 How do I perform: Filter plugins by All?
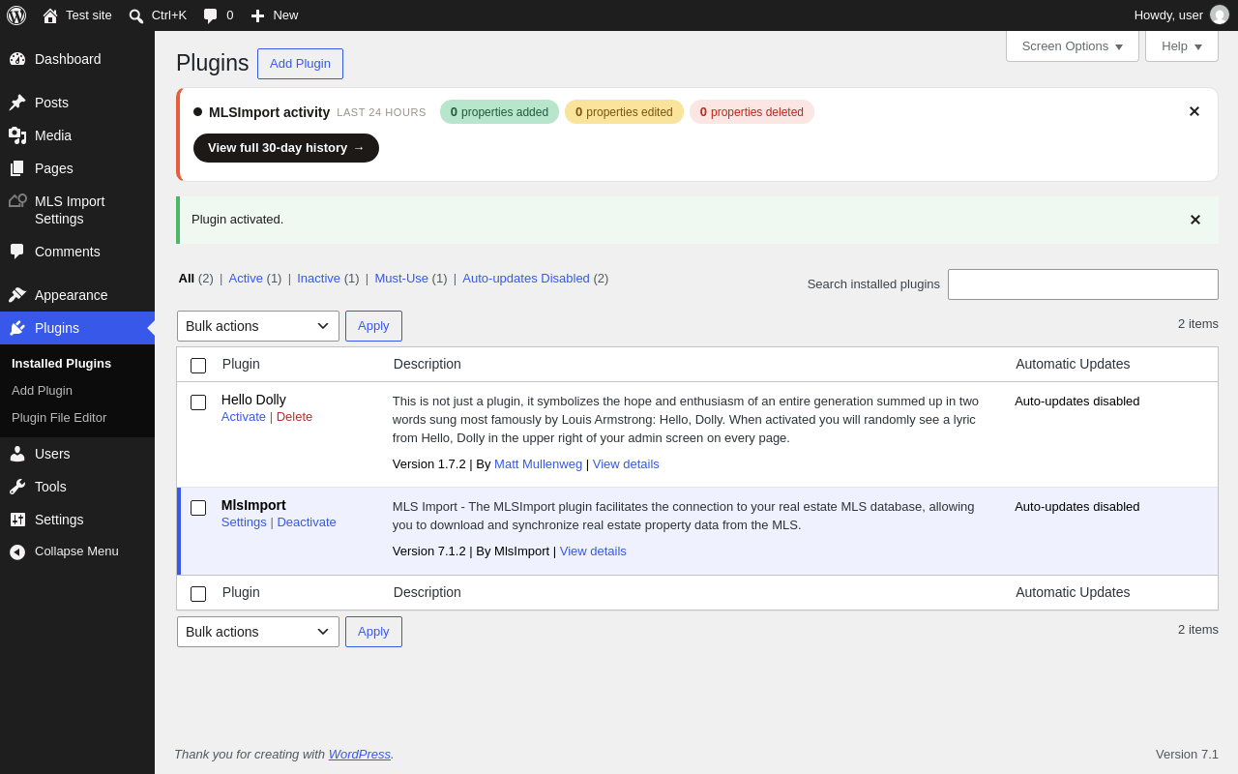(x=187, y=279)
